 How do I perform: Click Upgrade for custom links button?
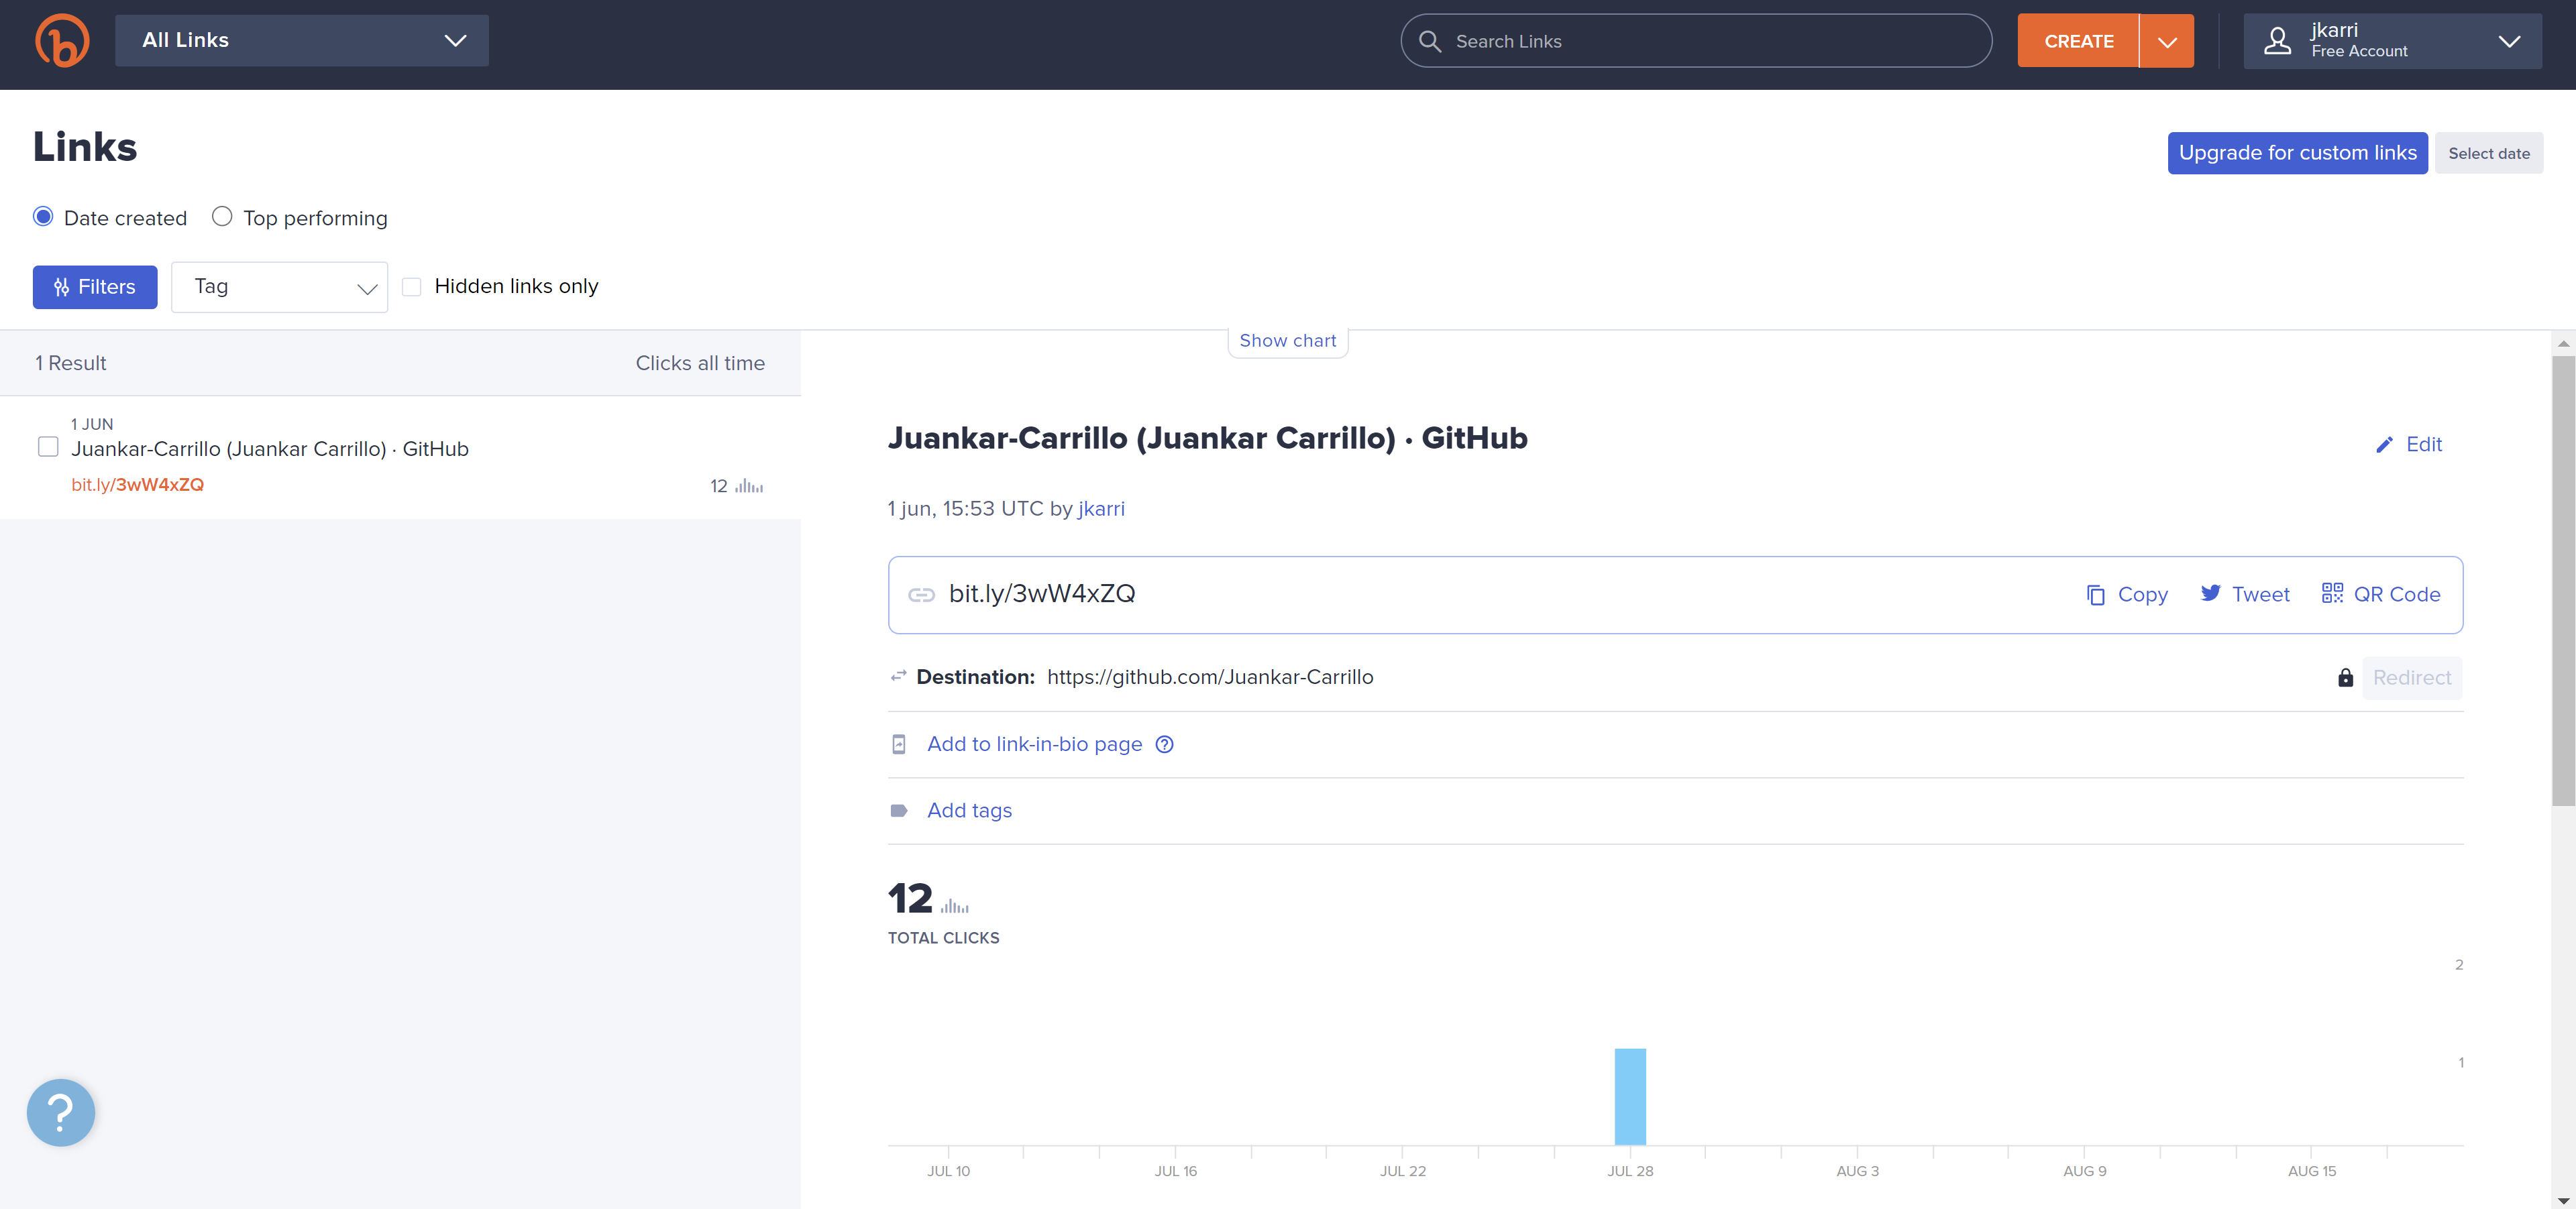[2297, 153]
